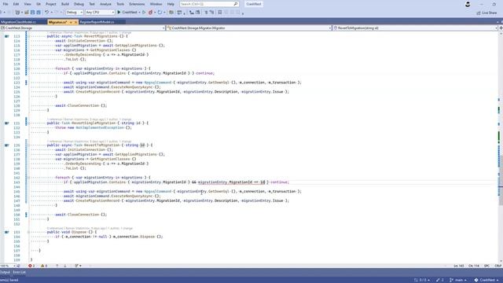Open the Debug menu
503x283 pixels.
pyautogui.click(x=79, y=4)
